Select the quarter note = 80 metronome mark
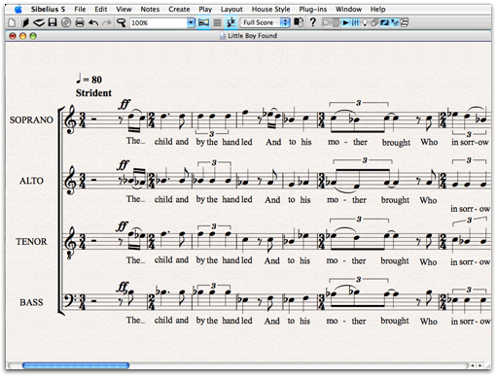The image size is (496, 377). (89, 79)
